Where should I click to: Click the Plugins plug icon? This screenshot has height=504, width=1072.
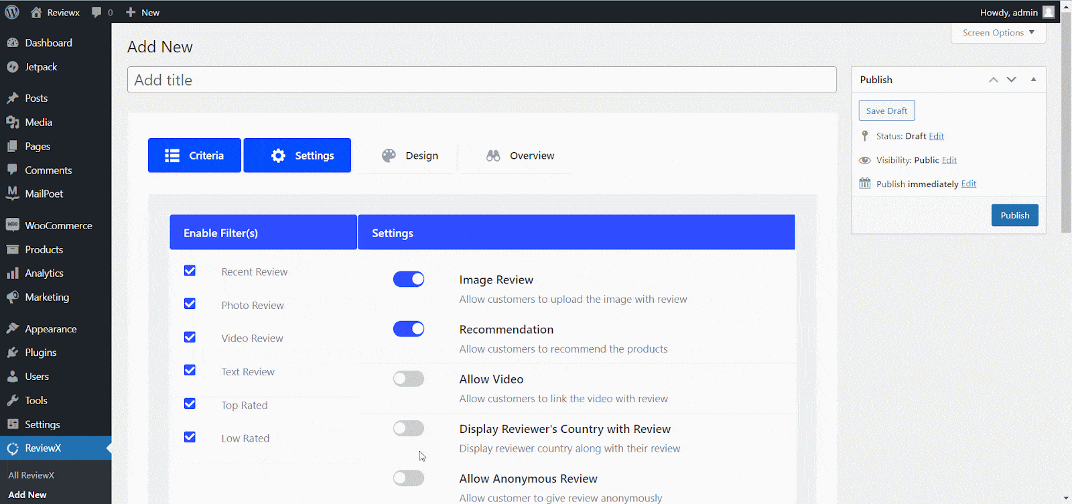(12, 353)
